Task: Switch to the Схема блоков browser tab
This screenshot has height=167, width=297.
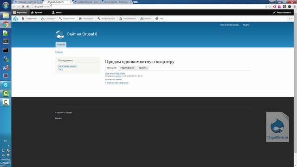Action: point(88,2)
